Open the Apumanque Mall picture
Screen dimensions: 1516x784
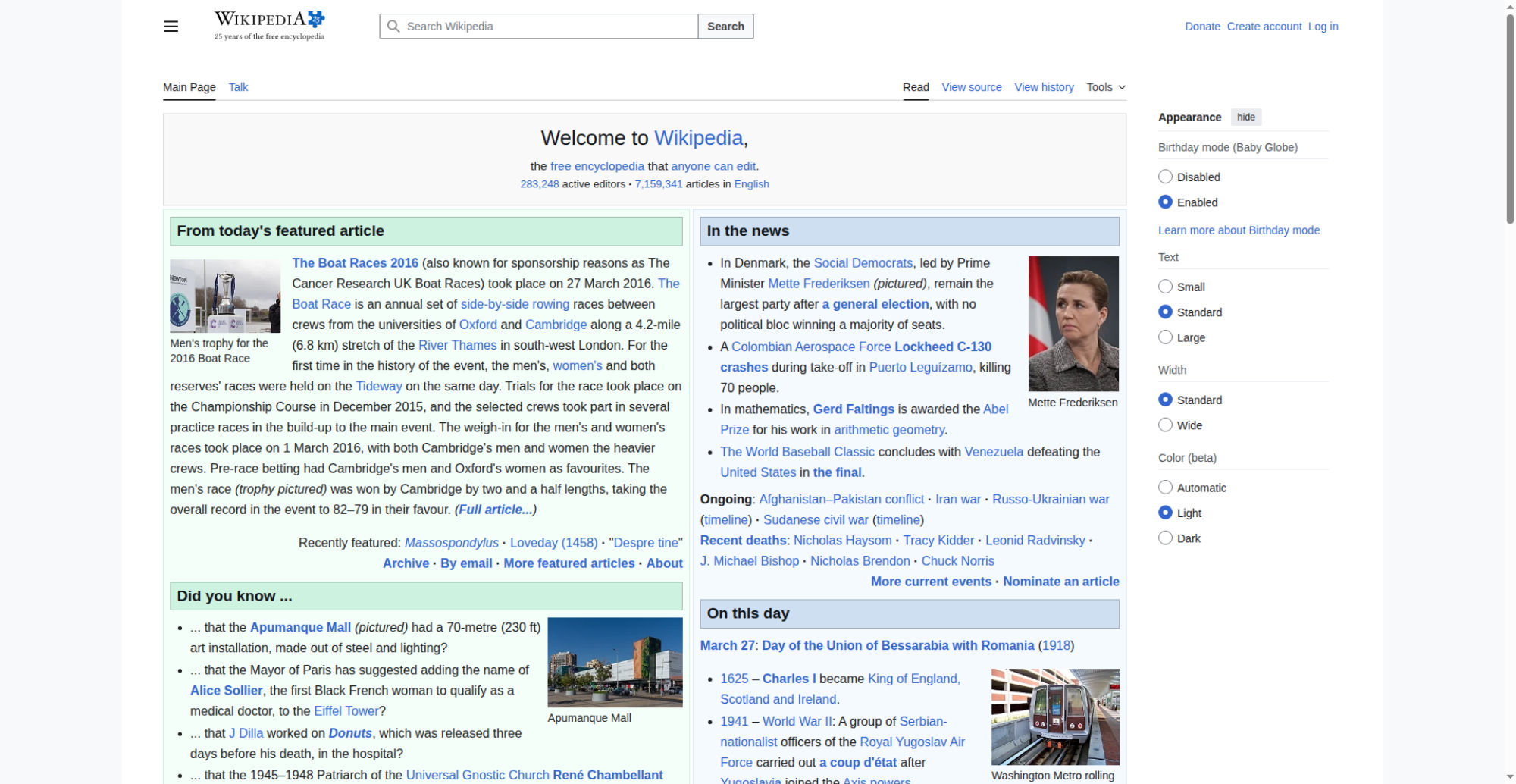[x=614, y=662]
